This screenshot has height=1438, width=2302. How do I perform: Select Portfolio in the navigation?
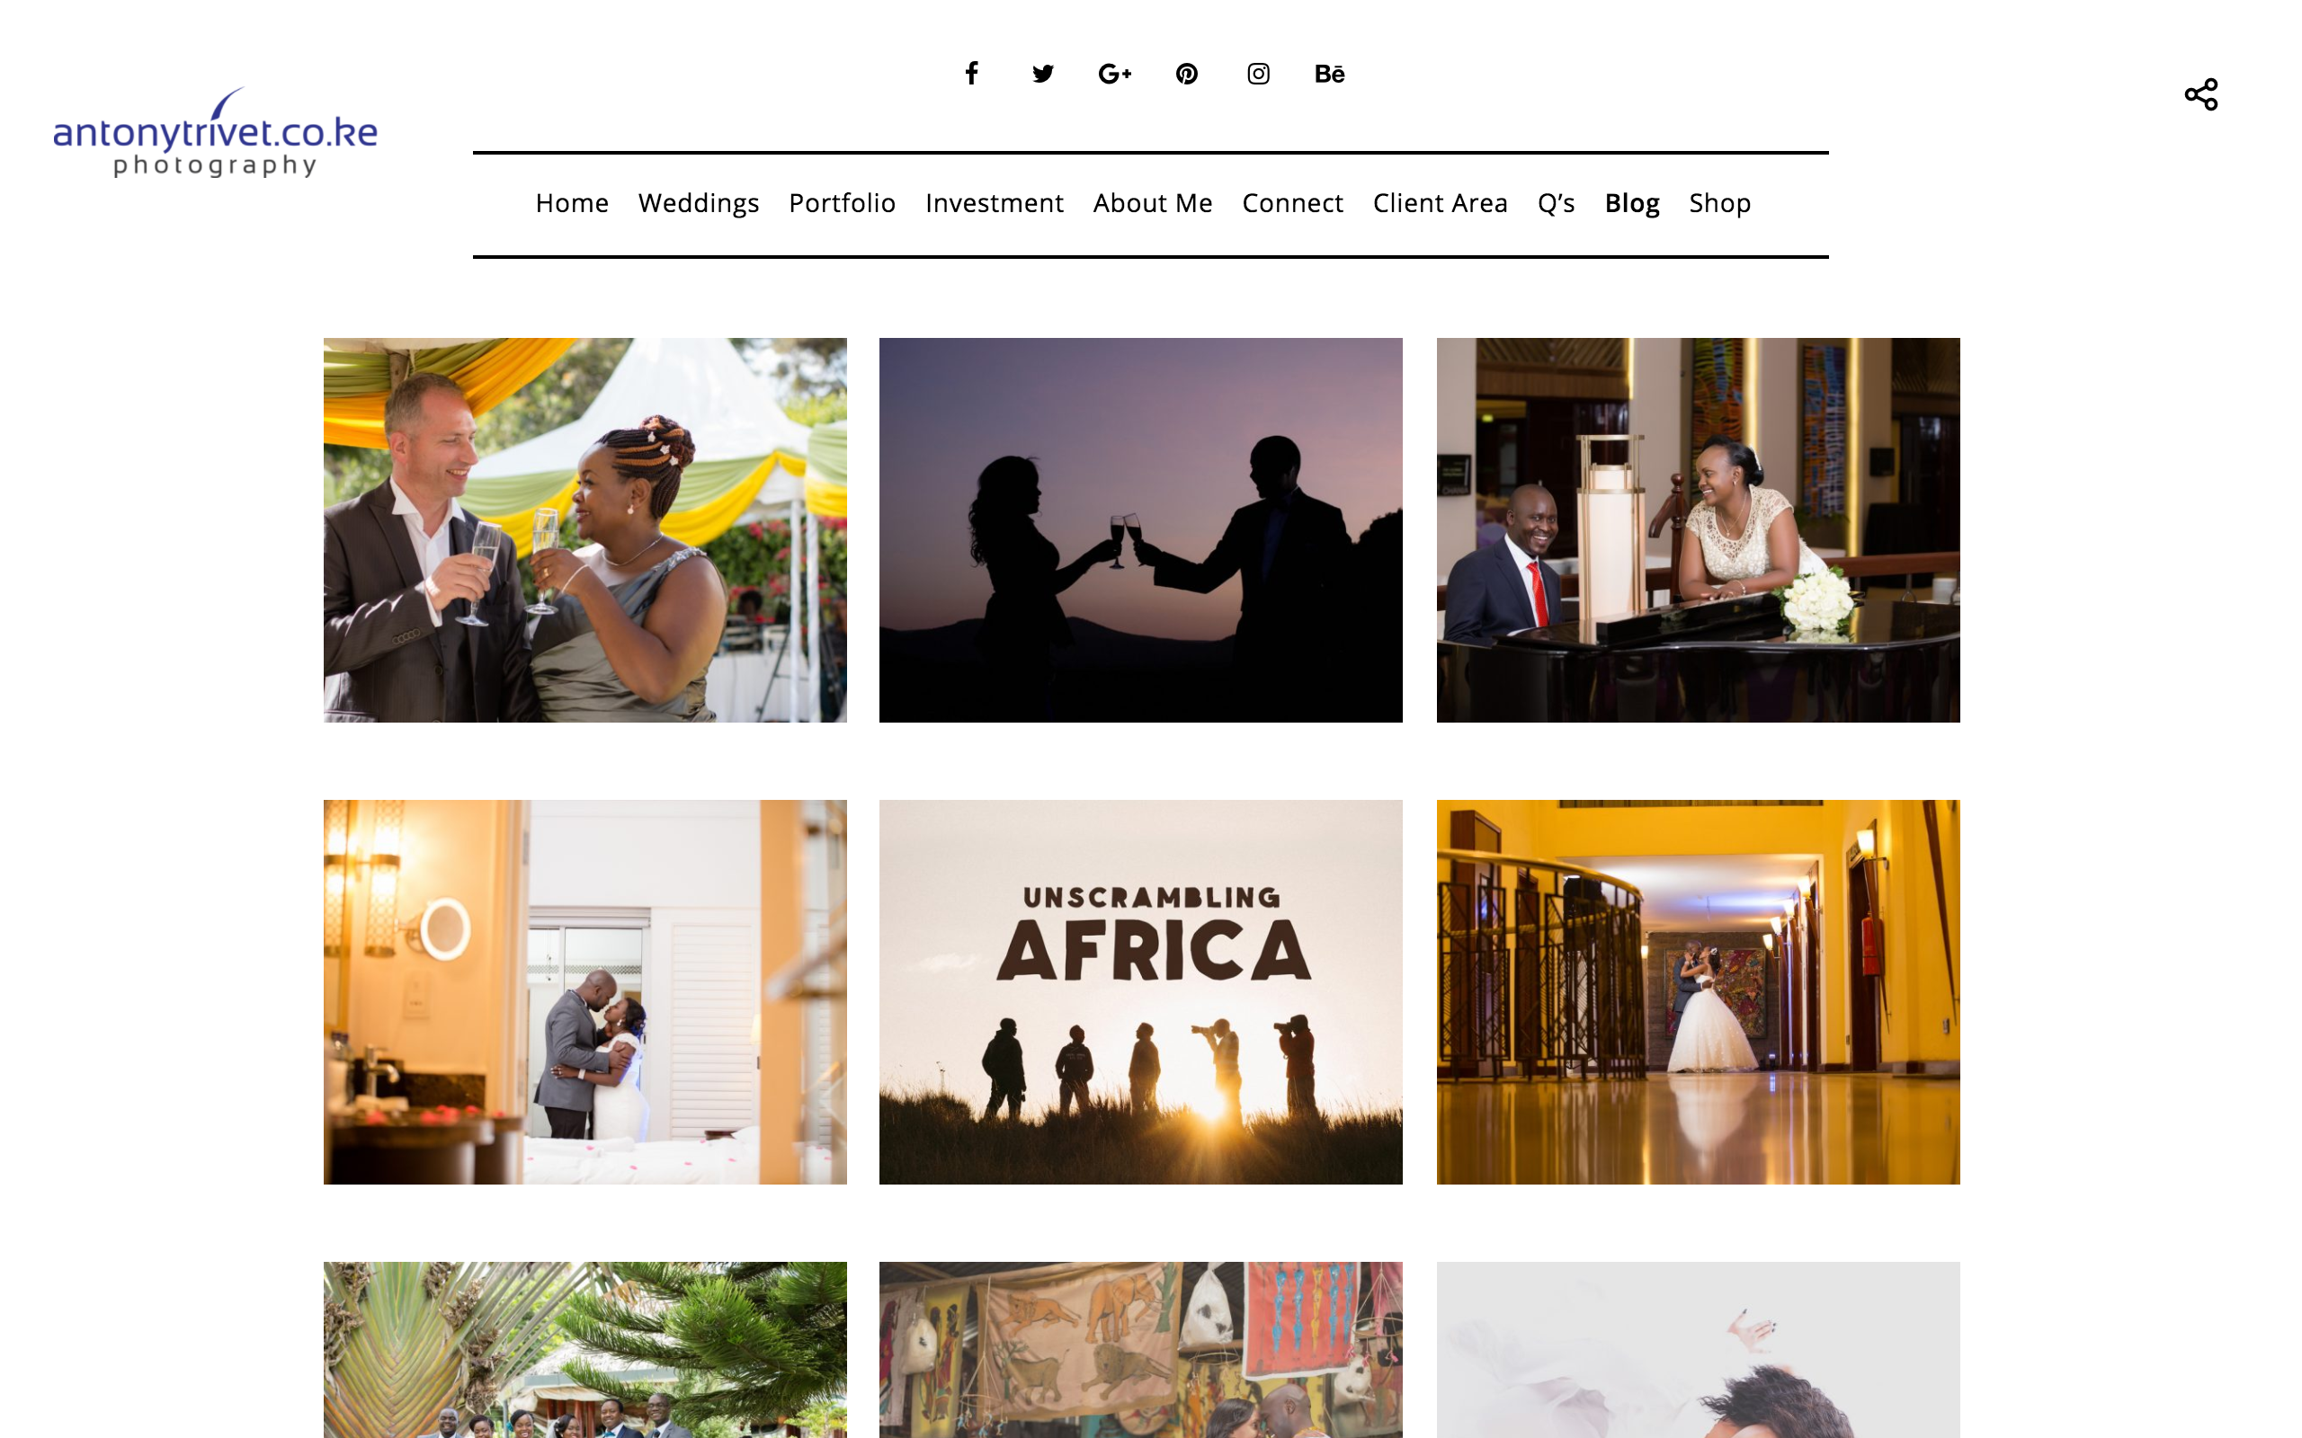point(842,202)
